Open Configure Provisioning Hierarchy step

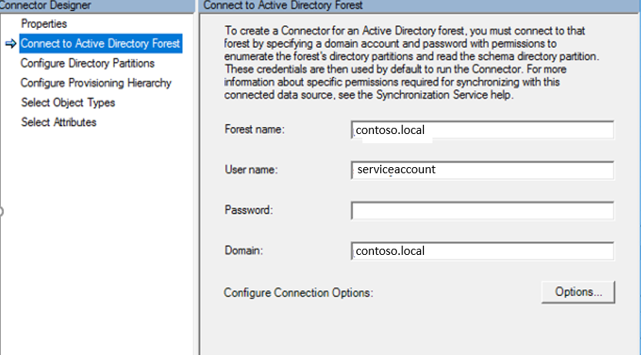(x=96, y=83)
